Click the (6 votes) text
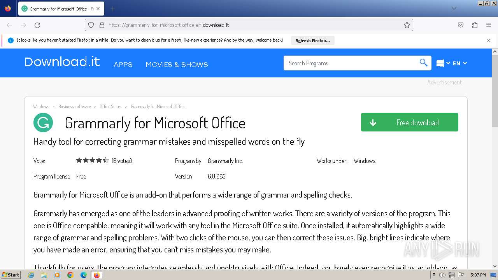 (x=122, y=161)
